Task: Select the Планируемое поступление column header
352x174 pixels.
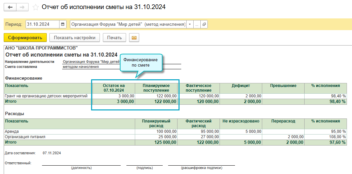Action: point(156,88)
